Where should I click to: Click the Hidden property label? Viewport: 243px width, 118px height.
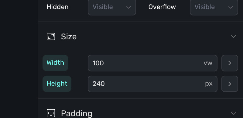(x=57, y=7)
